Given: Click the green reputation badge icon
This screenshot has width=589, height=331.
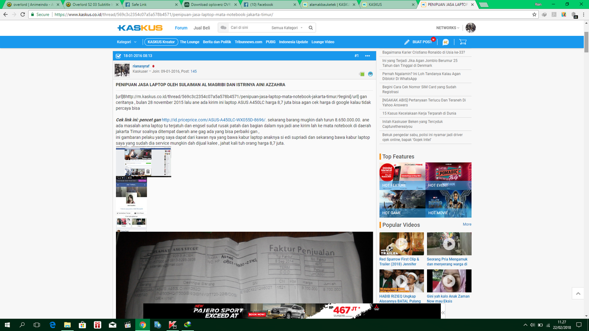Looking at the screenshot, I should (362, 74).
